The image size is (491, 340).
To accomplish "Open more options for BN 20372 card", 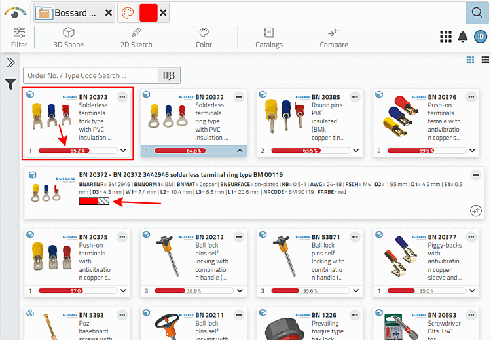I will pyautogui.click(x=238, y=97).
